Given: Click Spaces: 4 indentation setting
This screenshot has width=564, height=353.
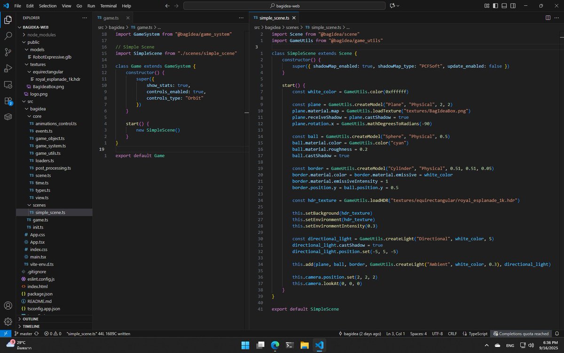Looking at the screenshot, I should tap(418, 333).
